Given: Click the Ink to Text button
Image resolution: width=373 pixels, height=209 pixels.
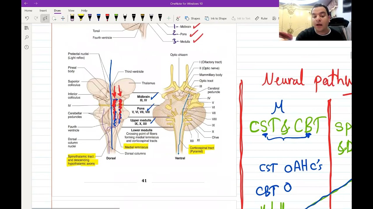Looking at the screenshot, I should pos(241,18).
